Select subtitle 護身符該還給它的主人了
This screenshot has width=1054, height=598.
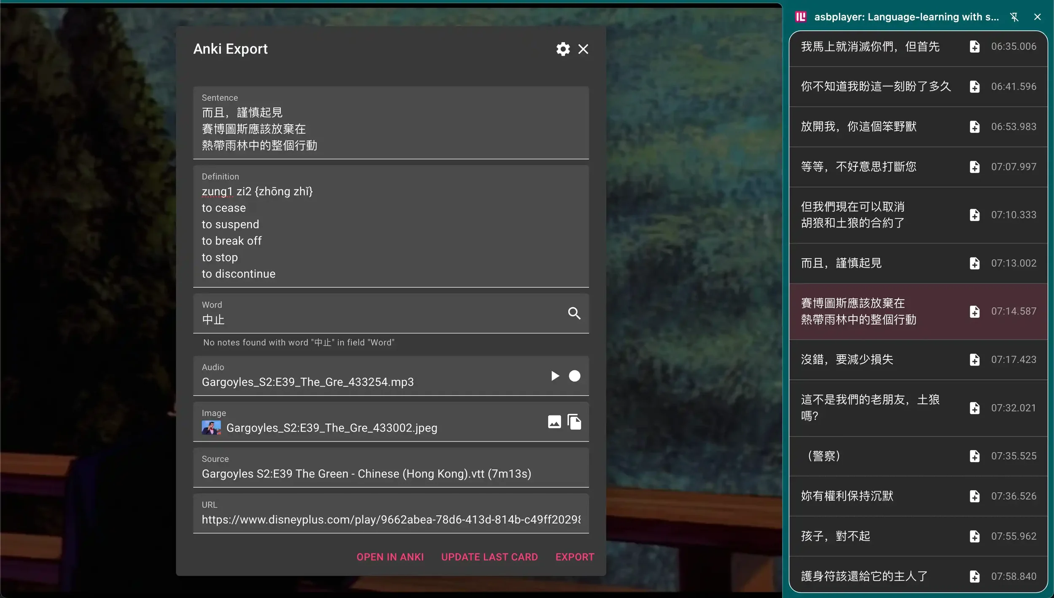[x=864, y=576]
